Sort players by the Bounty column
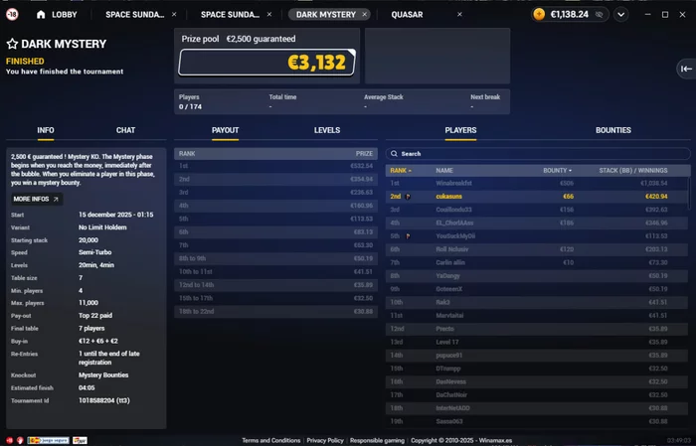This screenshot has width=696, height=446. 557,171
